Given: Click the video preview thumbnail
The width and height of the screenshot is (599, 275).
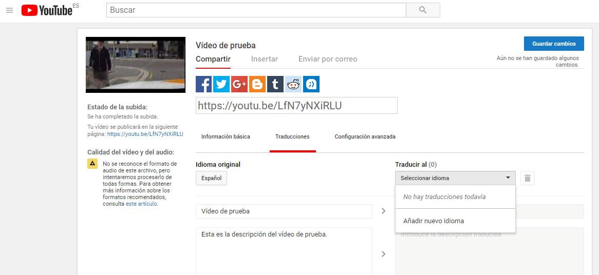Looking at the screenshot, I should point(136,65).
